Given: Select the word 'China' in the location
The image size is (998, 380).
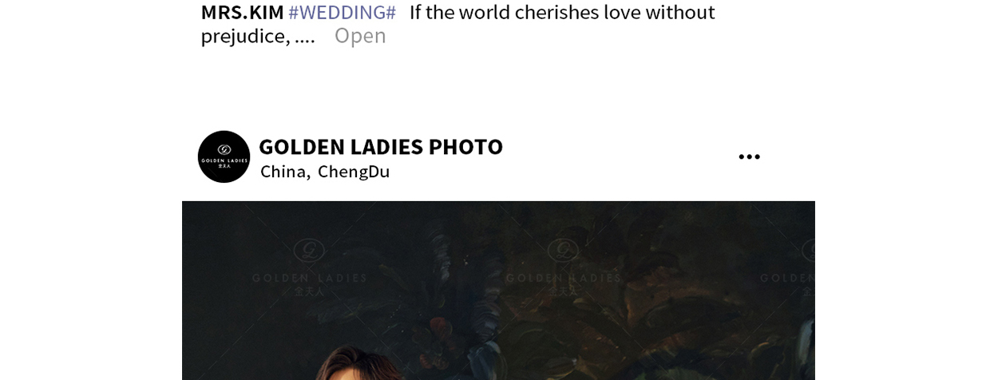Looking at the screenshot, I should coord(283,171).
